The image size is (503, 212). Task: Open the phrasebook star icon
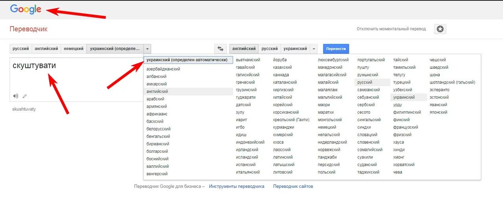tap(440, 29)
